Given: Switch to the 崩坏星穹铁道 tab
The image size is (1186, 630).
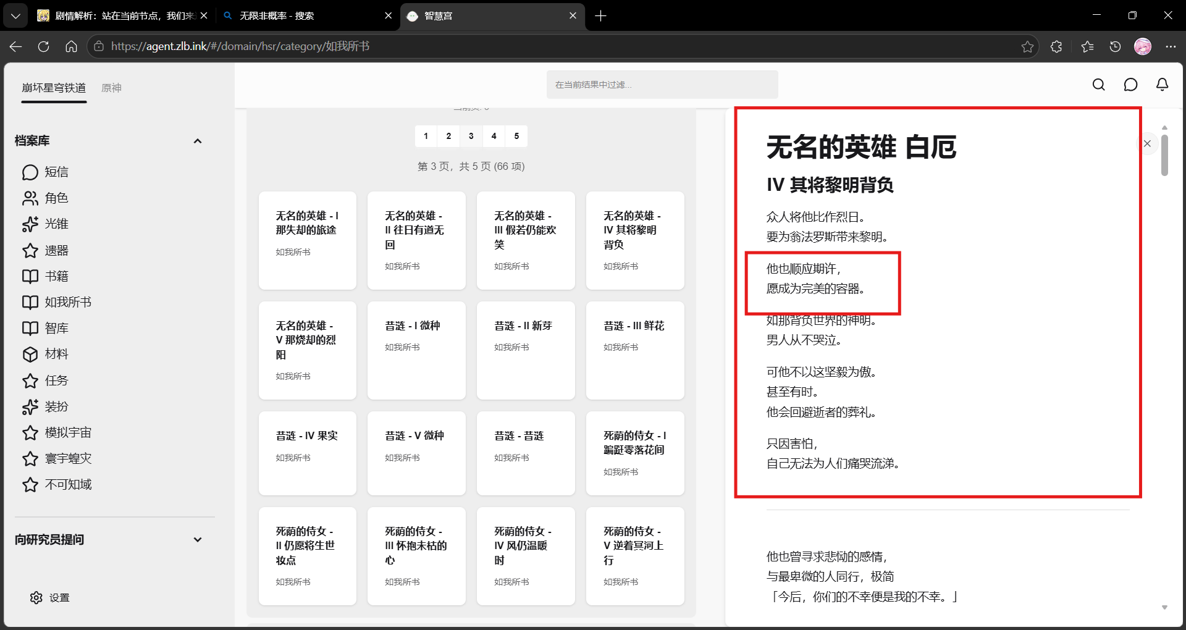Looking at the screenshot, I should [x=54, y=88].
